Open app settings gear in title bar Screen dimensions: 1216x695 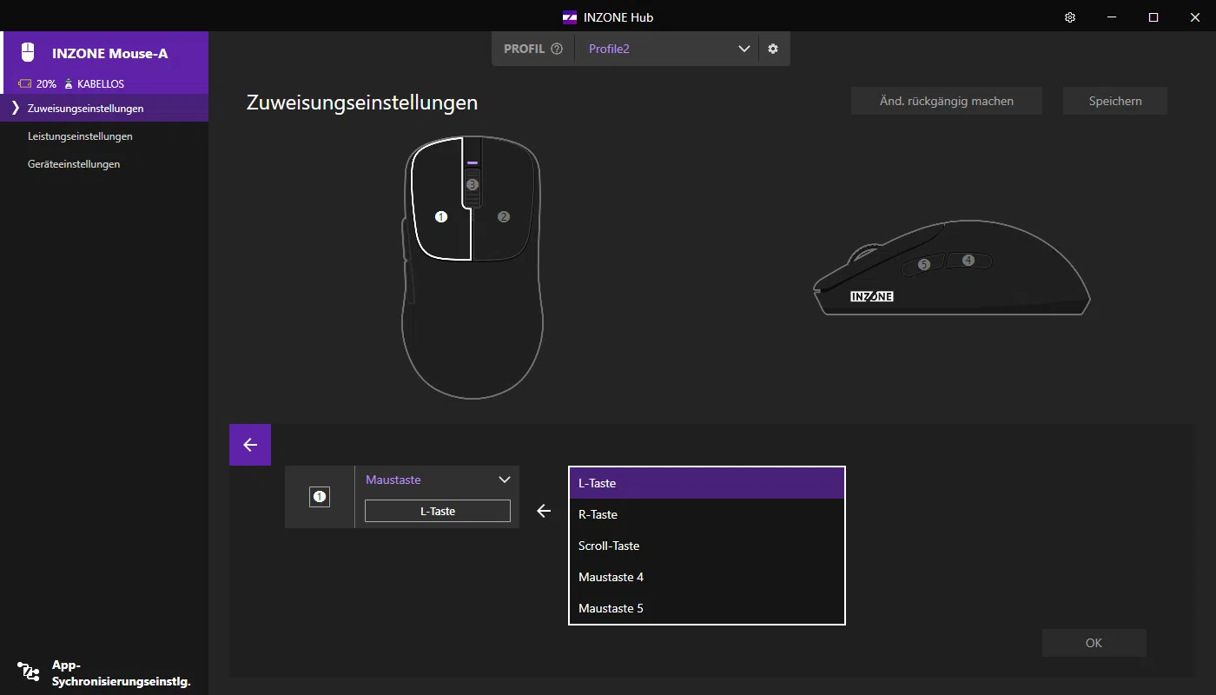1070,17
